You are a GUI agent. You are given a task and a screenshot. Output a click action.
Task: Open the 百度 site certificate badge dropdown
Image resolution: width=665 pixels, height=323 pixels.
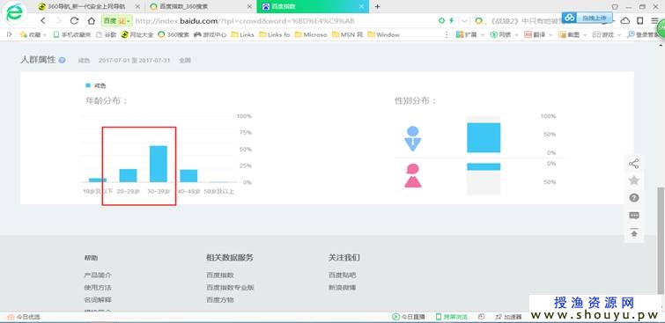pyautogui.click(x=116, y=21)
